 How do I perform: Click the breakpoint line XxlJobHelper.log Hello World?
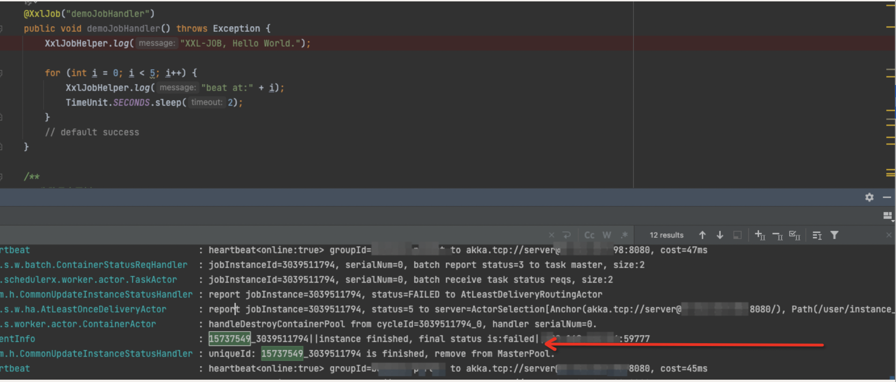pos(178,43)
